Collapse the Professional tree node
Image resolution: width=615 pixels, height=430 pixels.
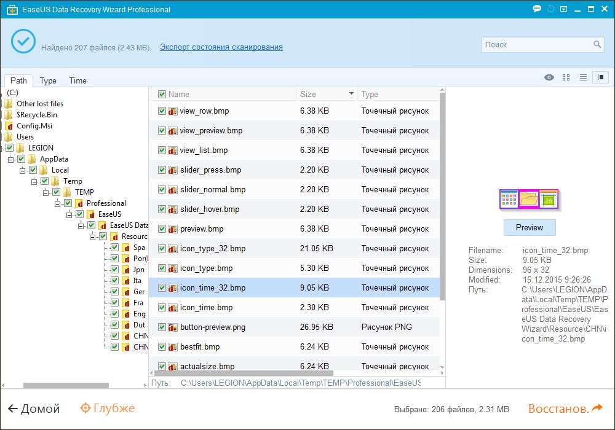58,204
